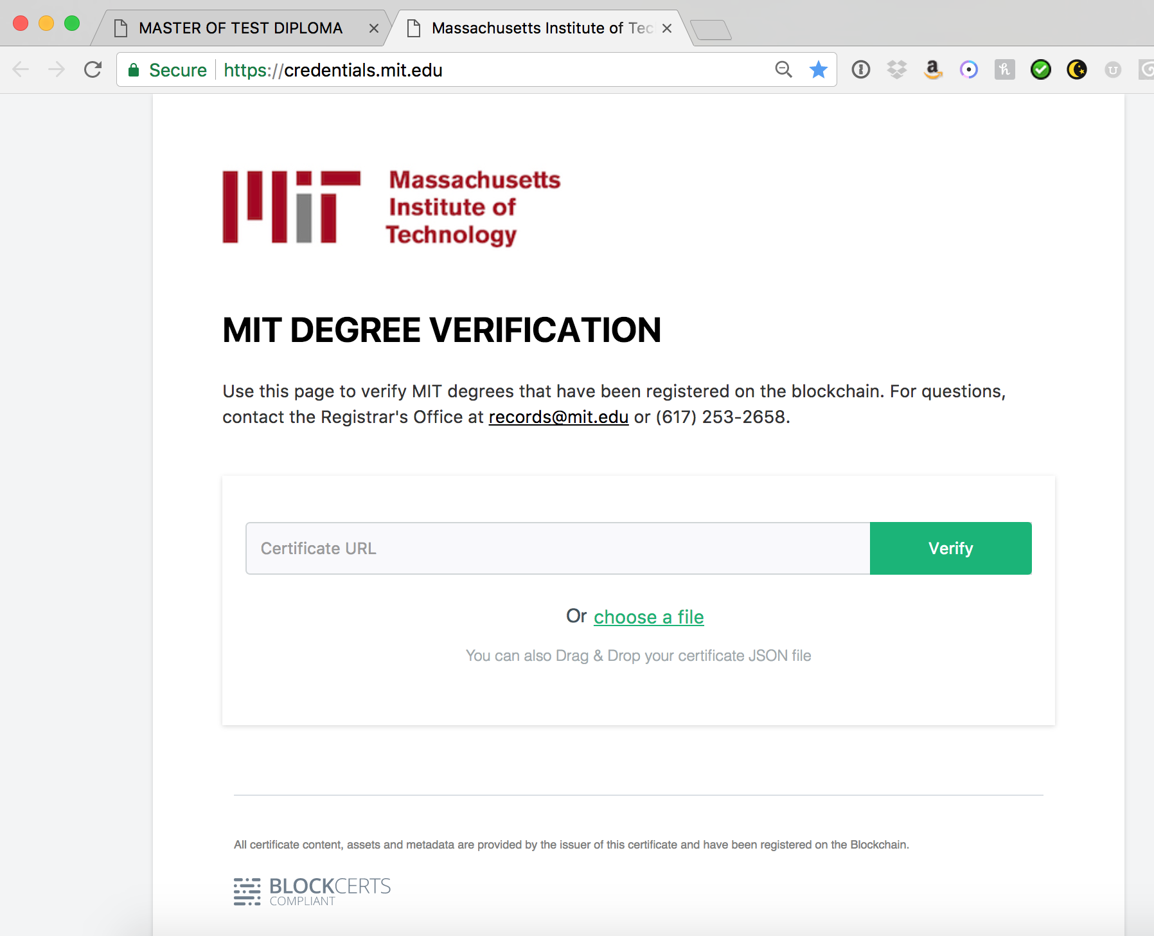
Task: Open the Honey extension icon
Action: click(x=1005, y=69)
